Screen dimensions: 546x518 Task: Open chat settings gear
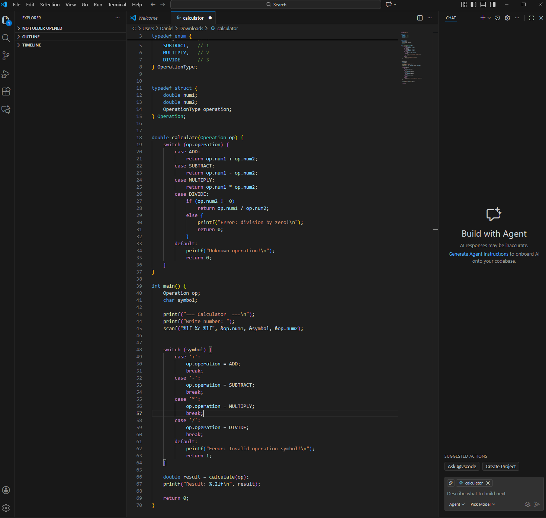[507, 18]
